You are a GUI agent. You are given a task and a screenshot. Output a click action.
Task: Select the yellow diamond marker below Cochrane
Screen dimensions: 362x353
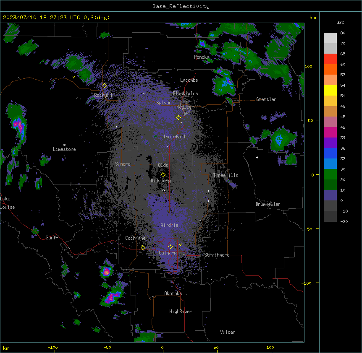click(143, 248)
